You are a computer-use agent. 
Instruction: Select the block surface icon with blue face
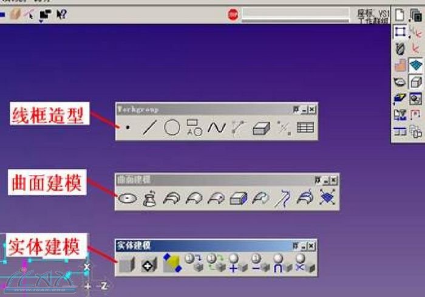[x=239, y=198]
